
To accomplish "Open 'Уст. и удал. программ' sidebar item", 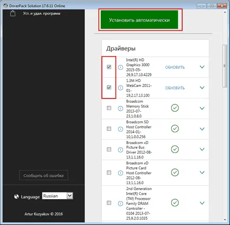I will coord(41,13).
